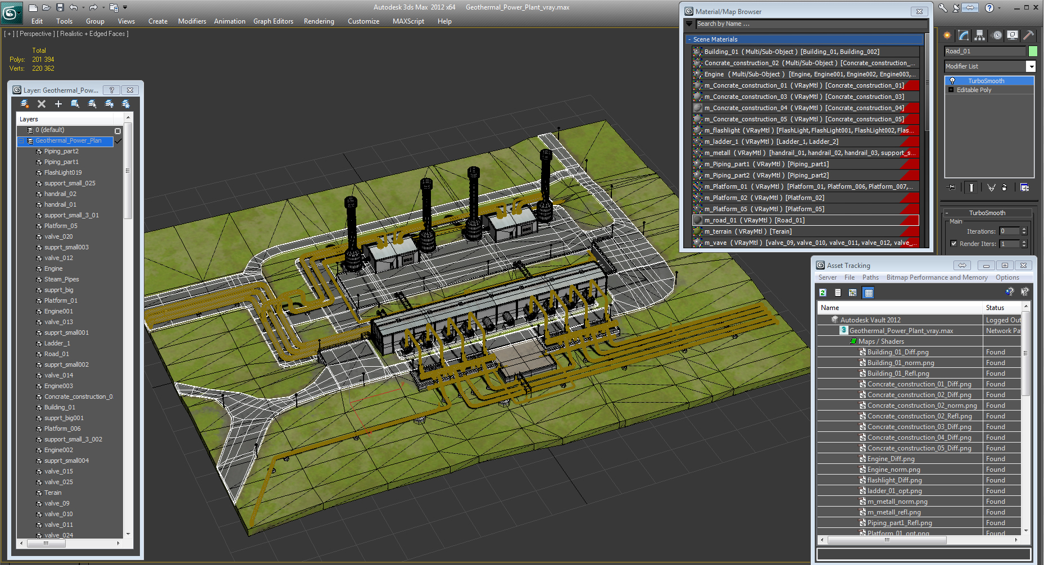Click the Road_01 object name field
The height and width of the screenshot is (565, 1044).
pos(985,51)
